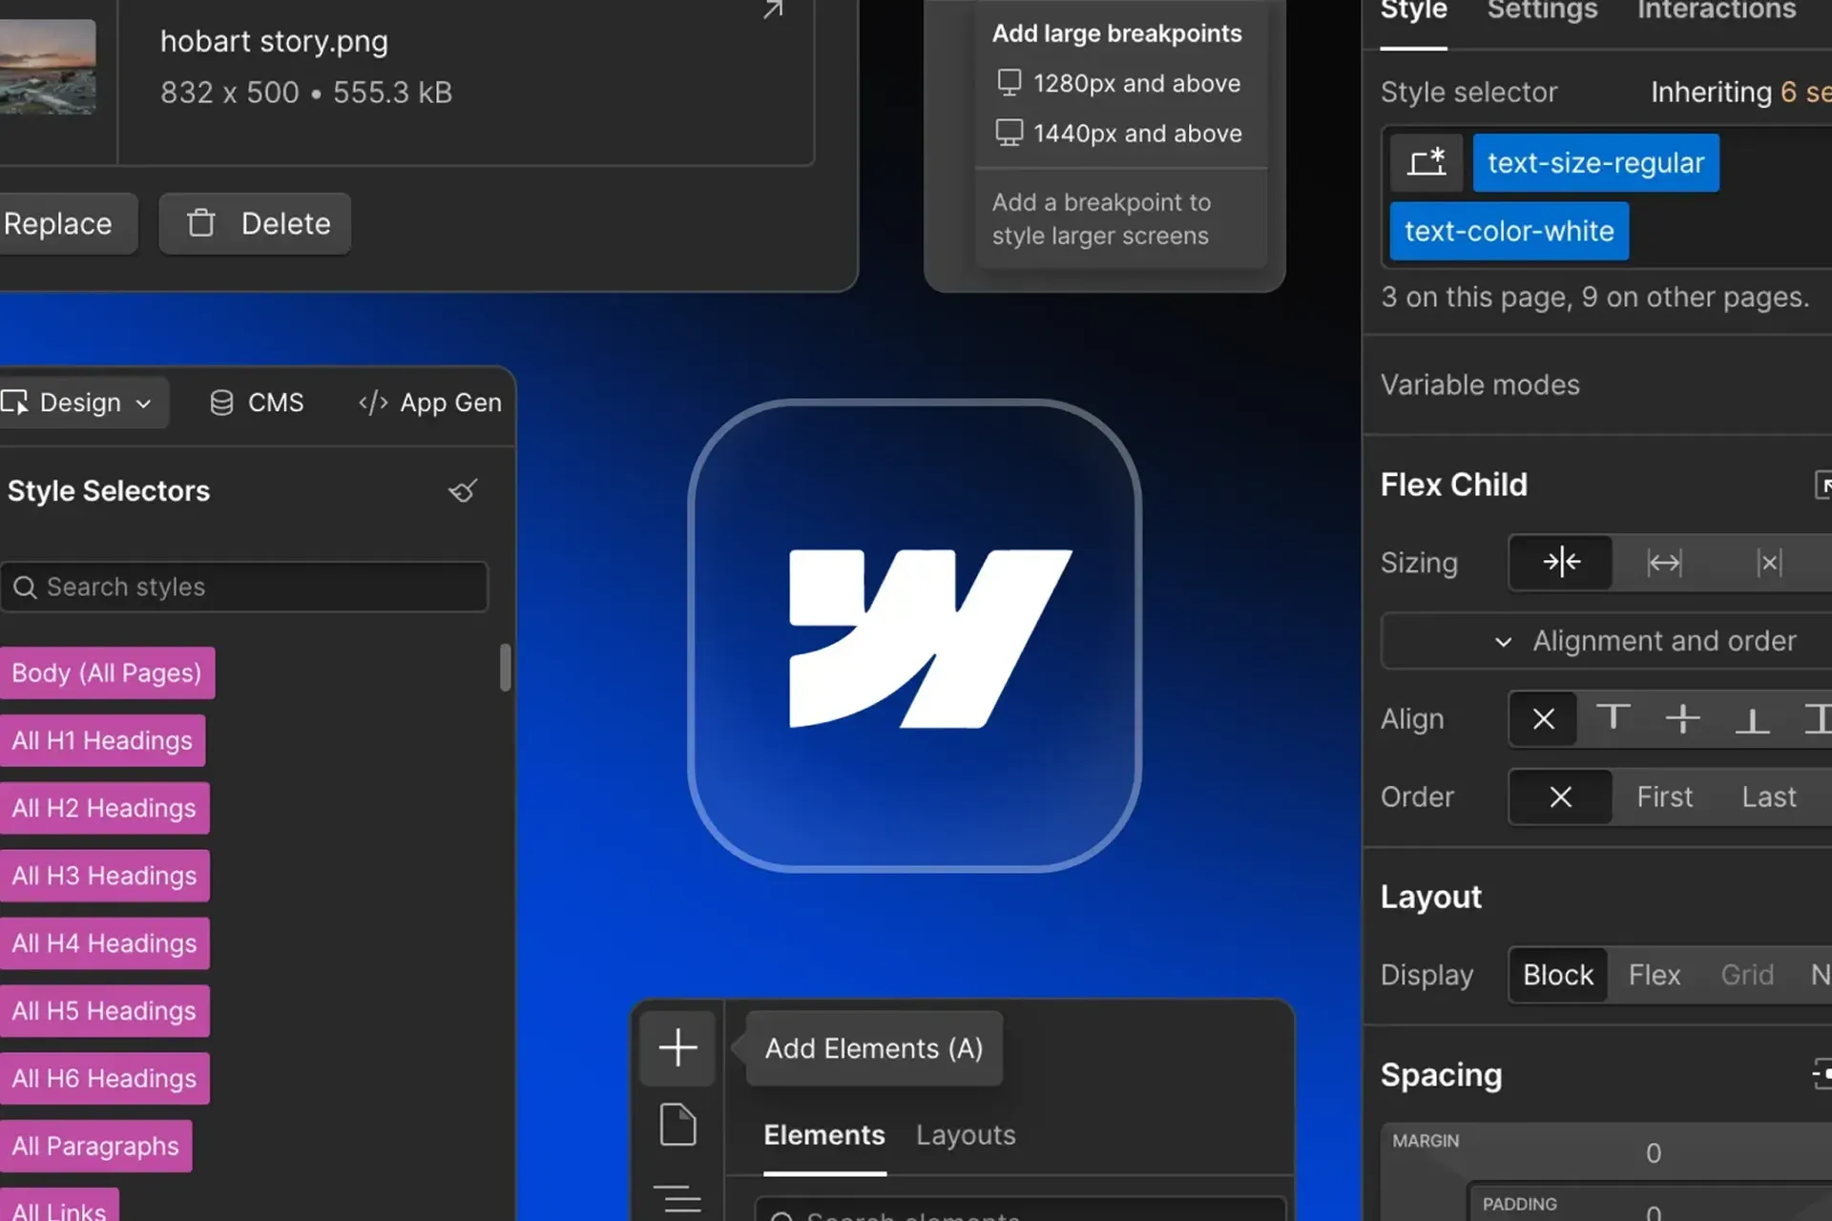Screen dimensions: 1832x1221
Task: Click the plus icon for Add Elements
Action: pos(677,1047)
